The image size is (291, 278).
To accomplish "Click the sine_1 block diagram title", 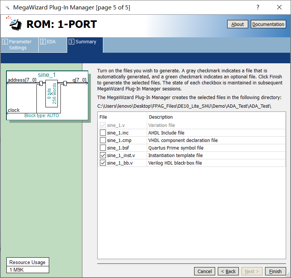I will tap(47, 75).
